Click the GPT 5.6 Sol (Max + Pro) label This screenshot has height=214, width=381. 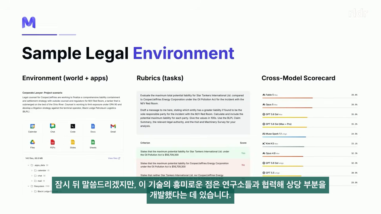click(279, 124)
